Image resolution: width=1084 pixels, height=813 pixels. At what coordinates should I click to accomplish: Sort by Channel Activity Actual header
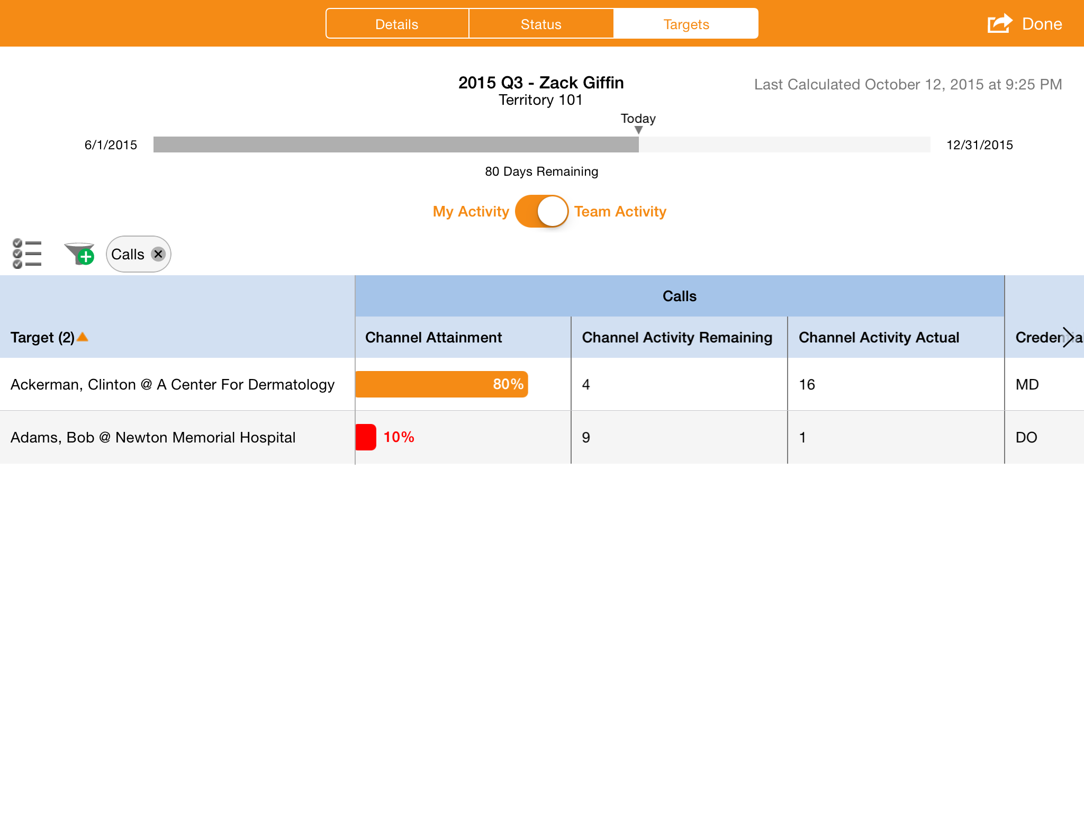click(879, 337)
